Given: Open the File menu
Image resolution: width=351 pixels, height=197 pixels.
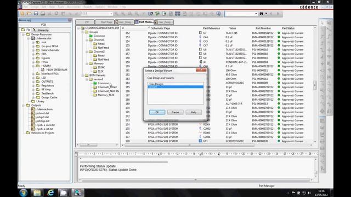Looking at the screenshot, I should click(26, 7).
